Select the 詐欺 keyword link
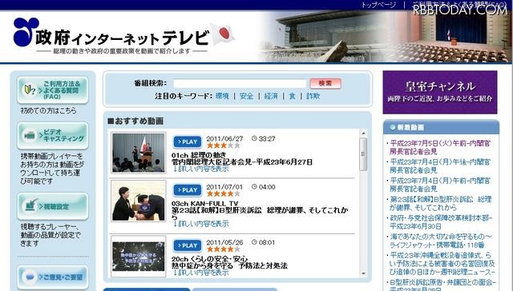Viewport: 513px width, 291px height. (x=313, y=96)
